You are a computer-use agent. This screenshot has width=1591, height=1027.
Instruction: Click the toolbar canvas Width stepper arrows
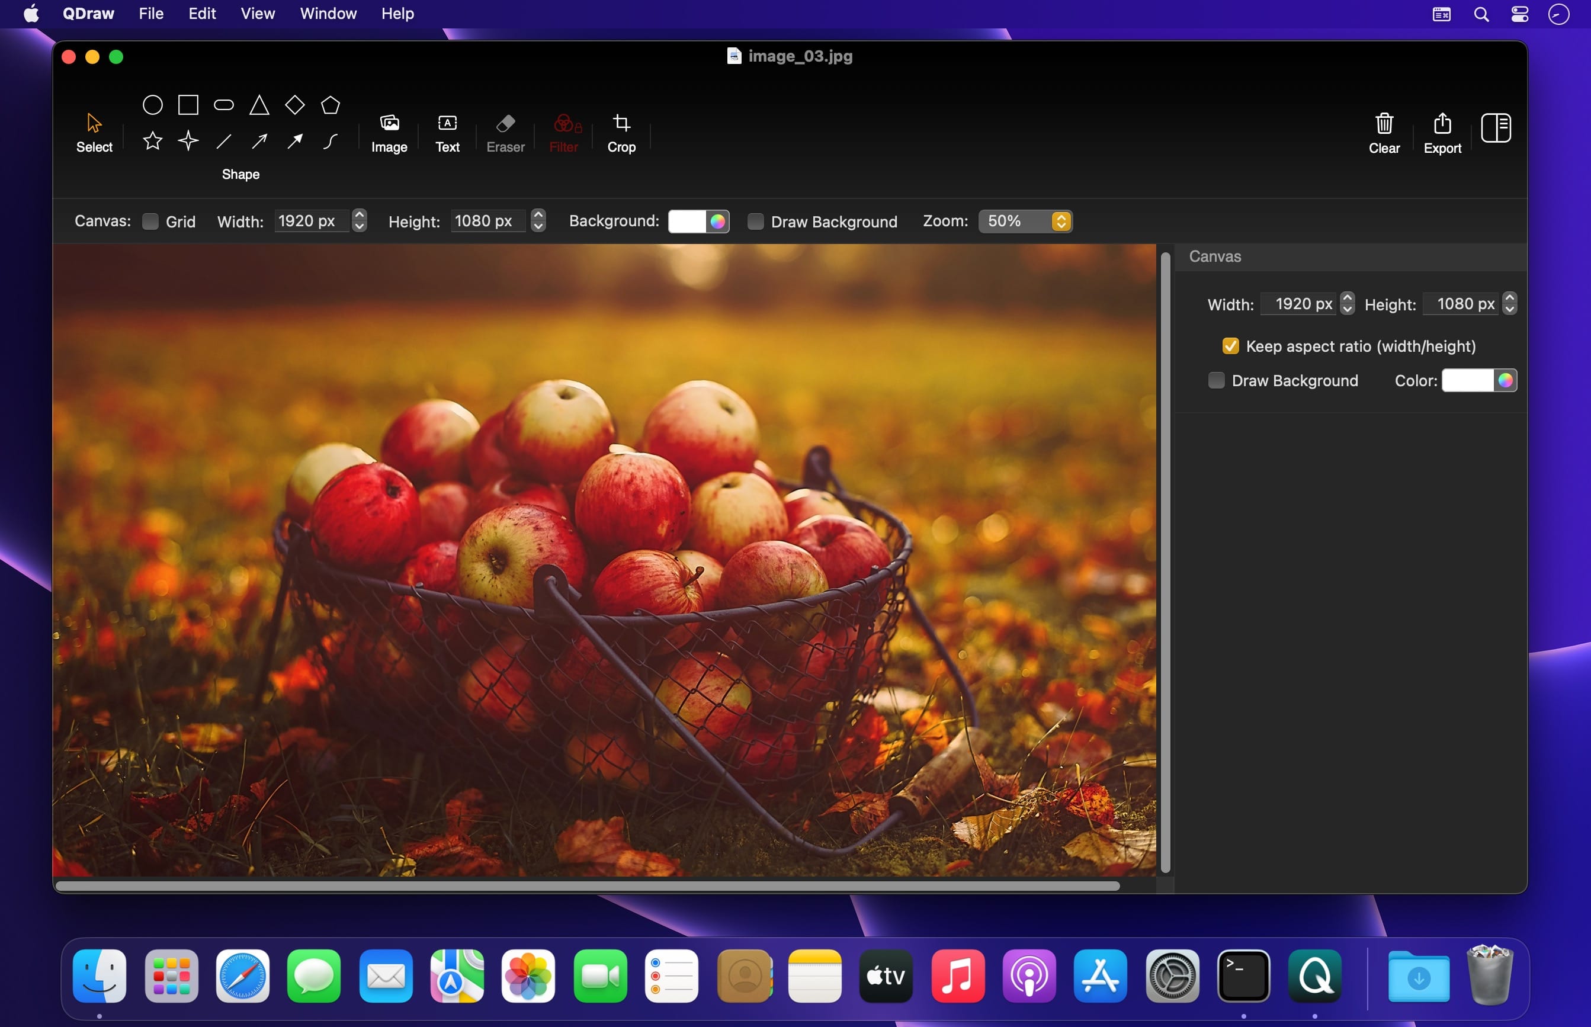(360, 221)
